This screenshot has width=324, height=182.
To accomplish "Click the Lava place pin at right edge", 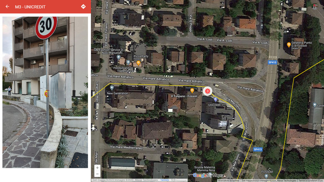I will 314,105.
